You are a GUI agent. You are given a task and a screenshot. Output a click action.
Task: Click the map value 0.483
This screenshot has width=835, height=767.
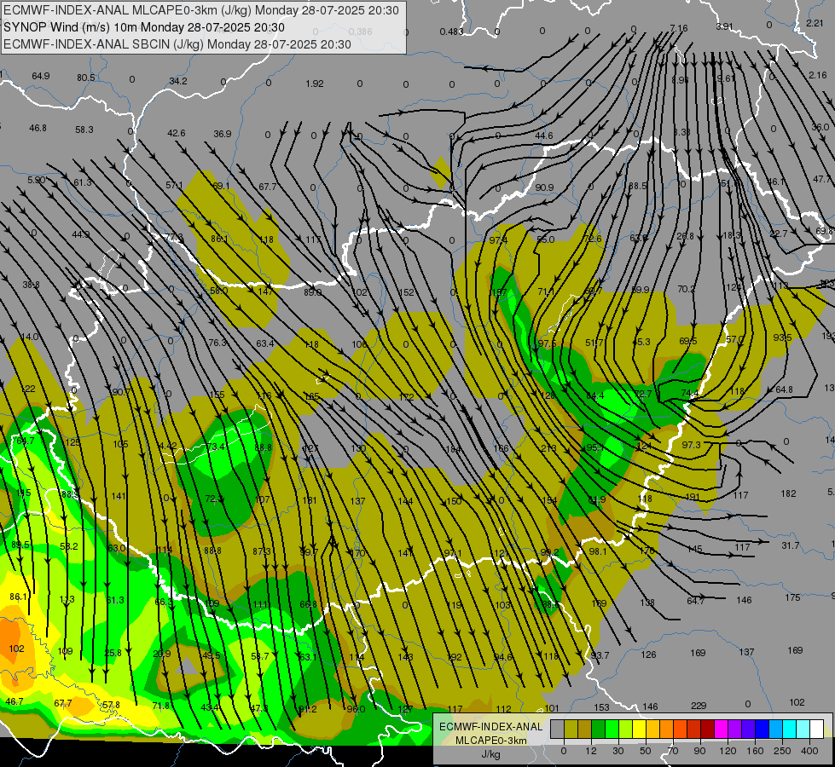[x=451, y=32]
